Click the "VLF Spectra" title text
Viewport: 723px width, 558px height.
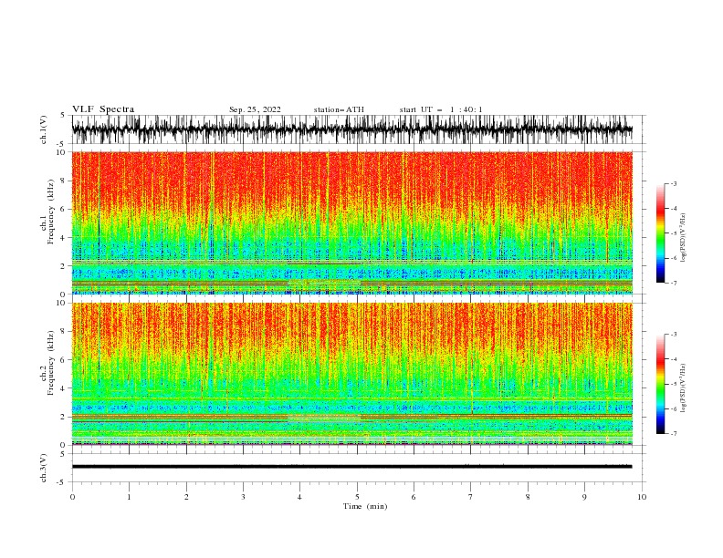pos(103,109)
